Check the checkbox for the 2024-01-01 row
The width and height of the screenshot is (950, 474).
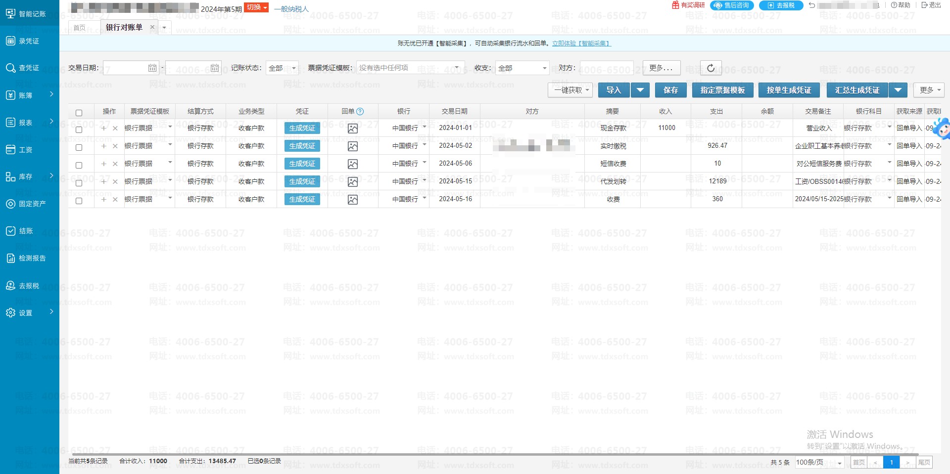tap(79, 129)
